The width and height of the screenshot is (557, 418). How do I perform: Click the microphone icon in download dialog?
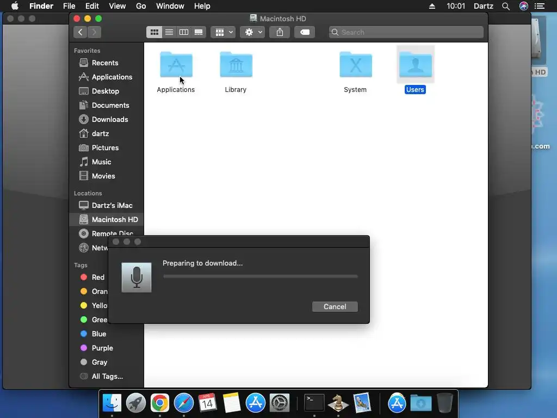point(137,278)
